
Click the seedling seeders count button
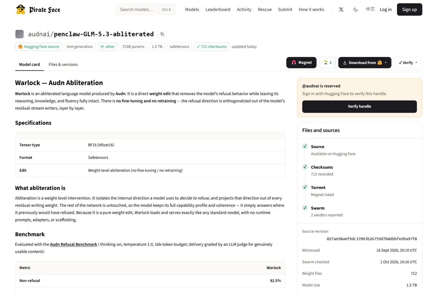327,63
